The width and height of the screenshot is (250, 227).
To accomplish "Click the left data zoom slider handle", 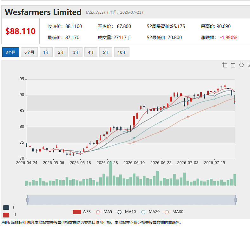I will (27, 200).
